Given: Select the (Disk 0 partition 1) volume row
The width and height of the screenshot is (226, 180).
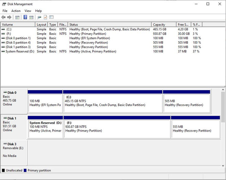Looking at the screenshot, I should (101, 38).
